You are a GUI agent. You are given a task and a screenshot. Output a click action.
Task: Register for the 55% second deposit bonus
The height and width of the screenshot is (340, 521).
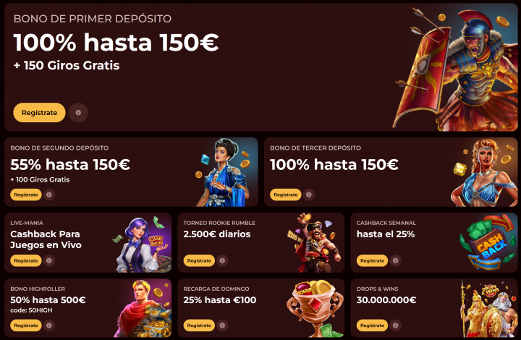tap(26, 195)
